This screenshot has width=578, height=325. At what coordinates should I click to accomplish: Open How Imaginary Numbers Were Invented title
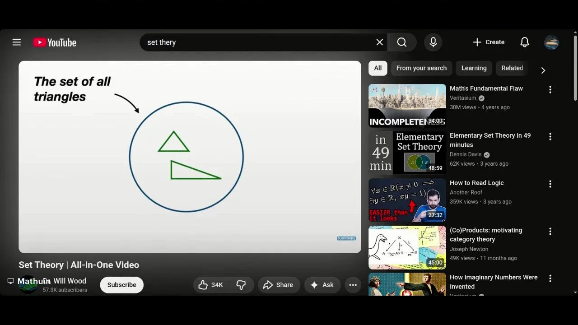click(x=494, y=282)
